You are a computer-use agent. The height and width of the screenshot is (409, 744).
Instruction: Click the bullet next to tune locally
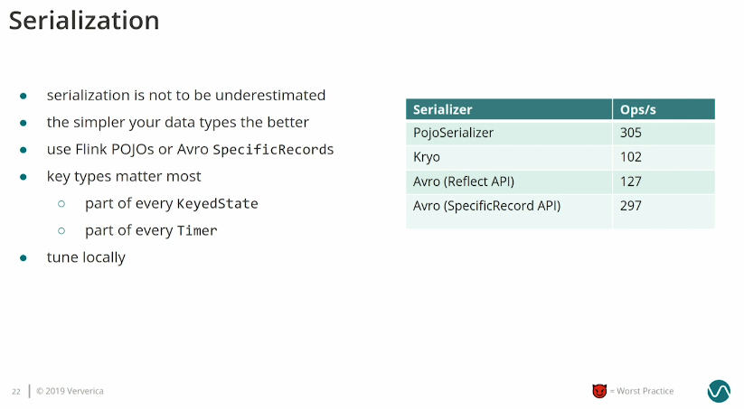24,258
